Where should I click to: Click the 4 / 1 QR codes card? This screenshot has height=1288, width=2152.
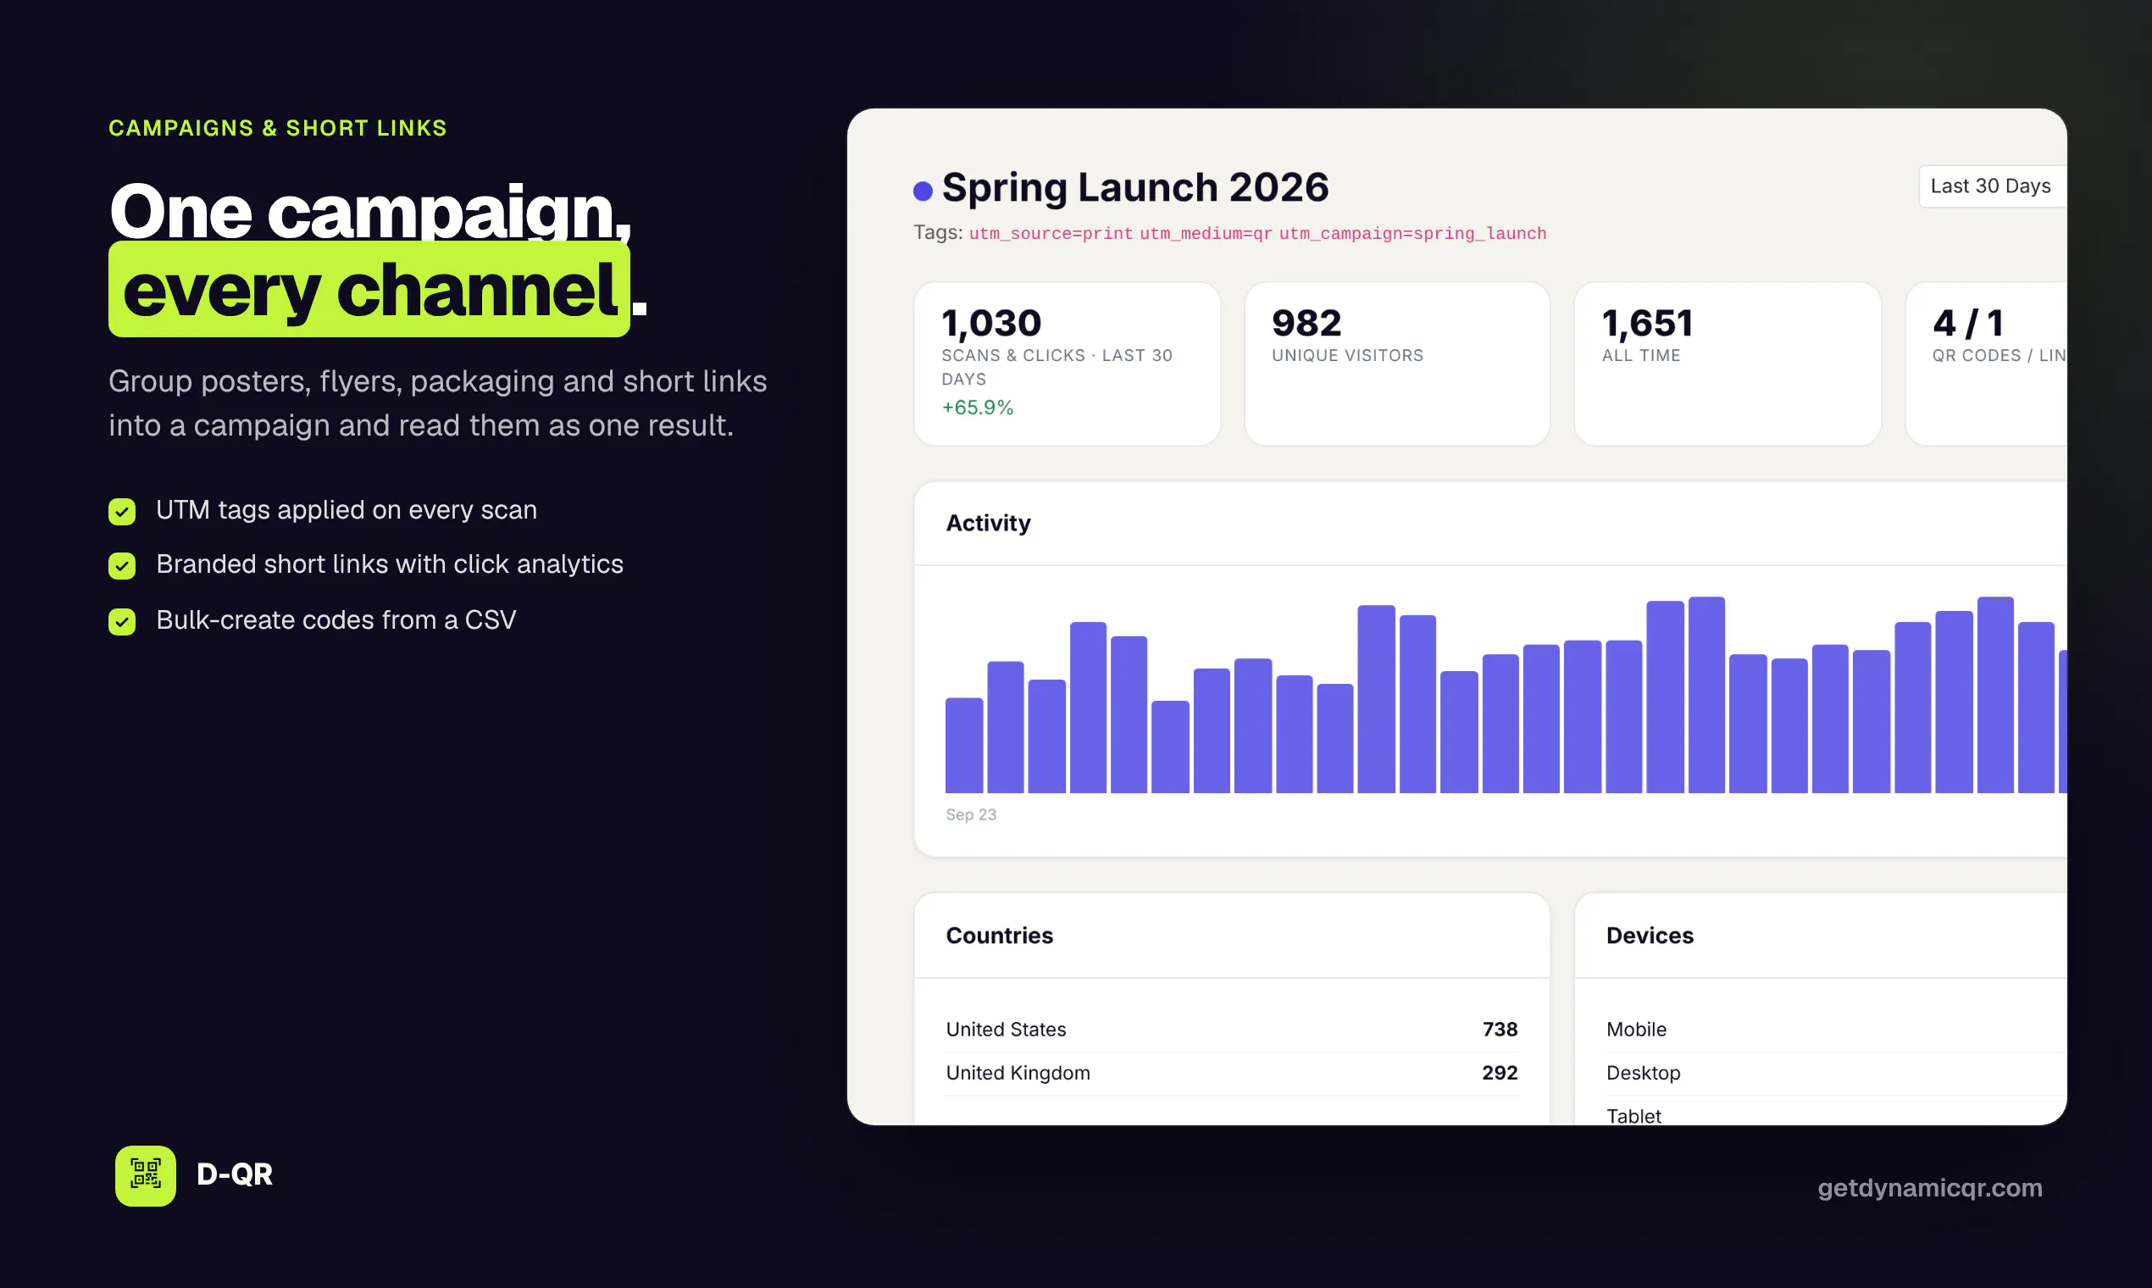click(x=1986, y=364)
